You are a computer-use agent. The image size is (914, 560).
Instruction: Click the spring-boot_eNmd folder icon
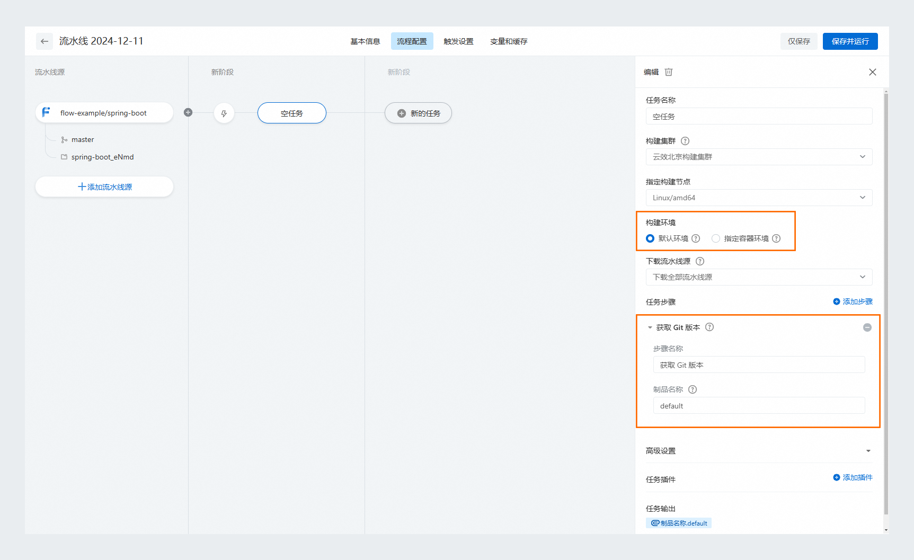point(64,157)
